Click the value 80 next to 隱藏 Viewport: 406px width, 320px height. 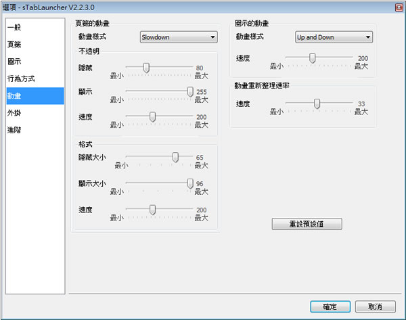click(x=200, y=68)
